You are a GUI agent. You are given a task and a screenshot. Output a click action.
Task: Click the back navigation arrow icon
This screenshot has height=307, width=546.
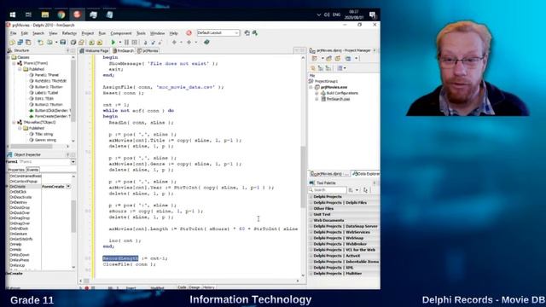click(x=174, y=42)
